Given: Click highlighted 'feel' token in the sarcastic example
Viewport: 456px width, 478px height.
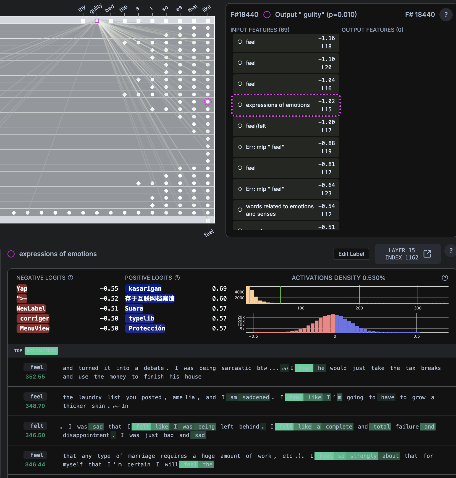Looking at the screenshot, I should point(304,368).
